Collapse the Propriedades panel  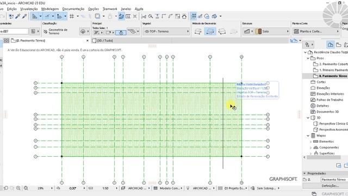point(304,173)
